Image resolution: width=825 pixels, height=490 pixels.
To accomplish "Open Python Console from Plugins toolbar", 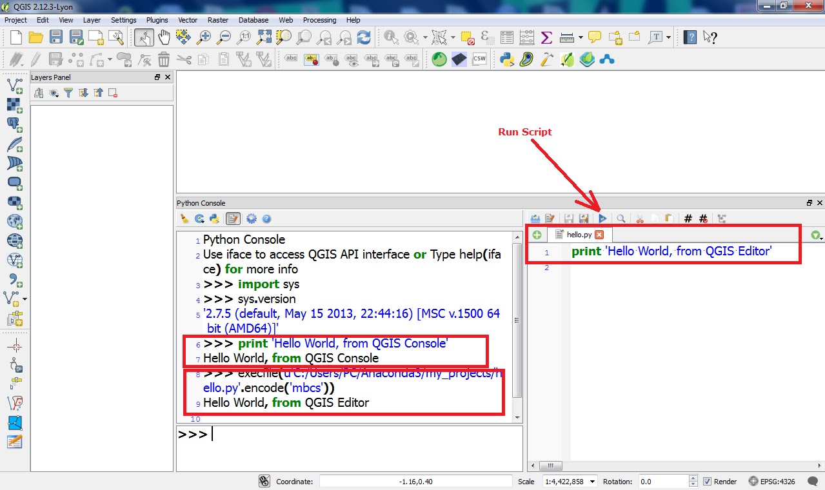I will click(507, 60).
